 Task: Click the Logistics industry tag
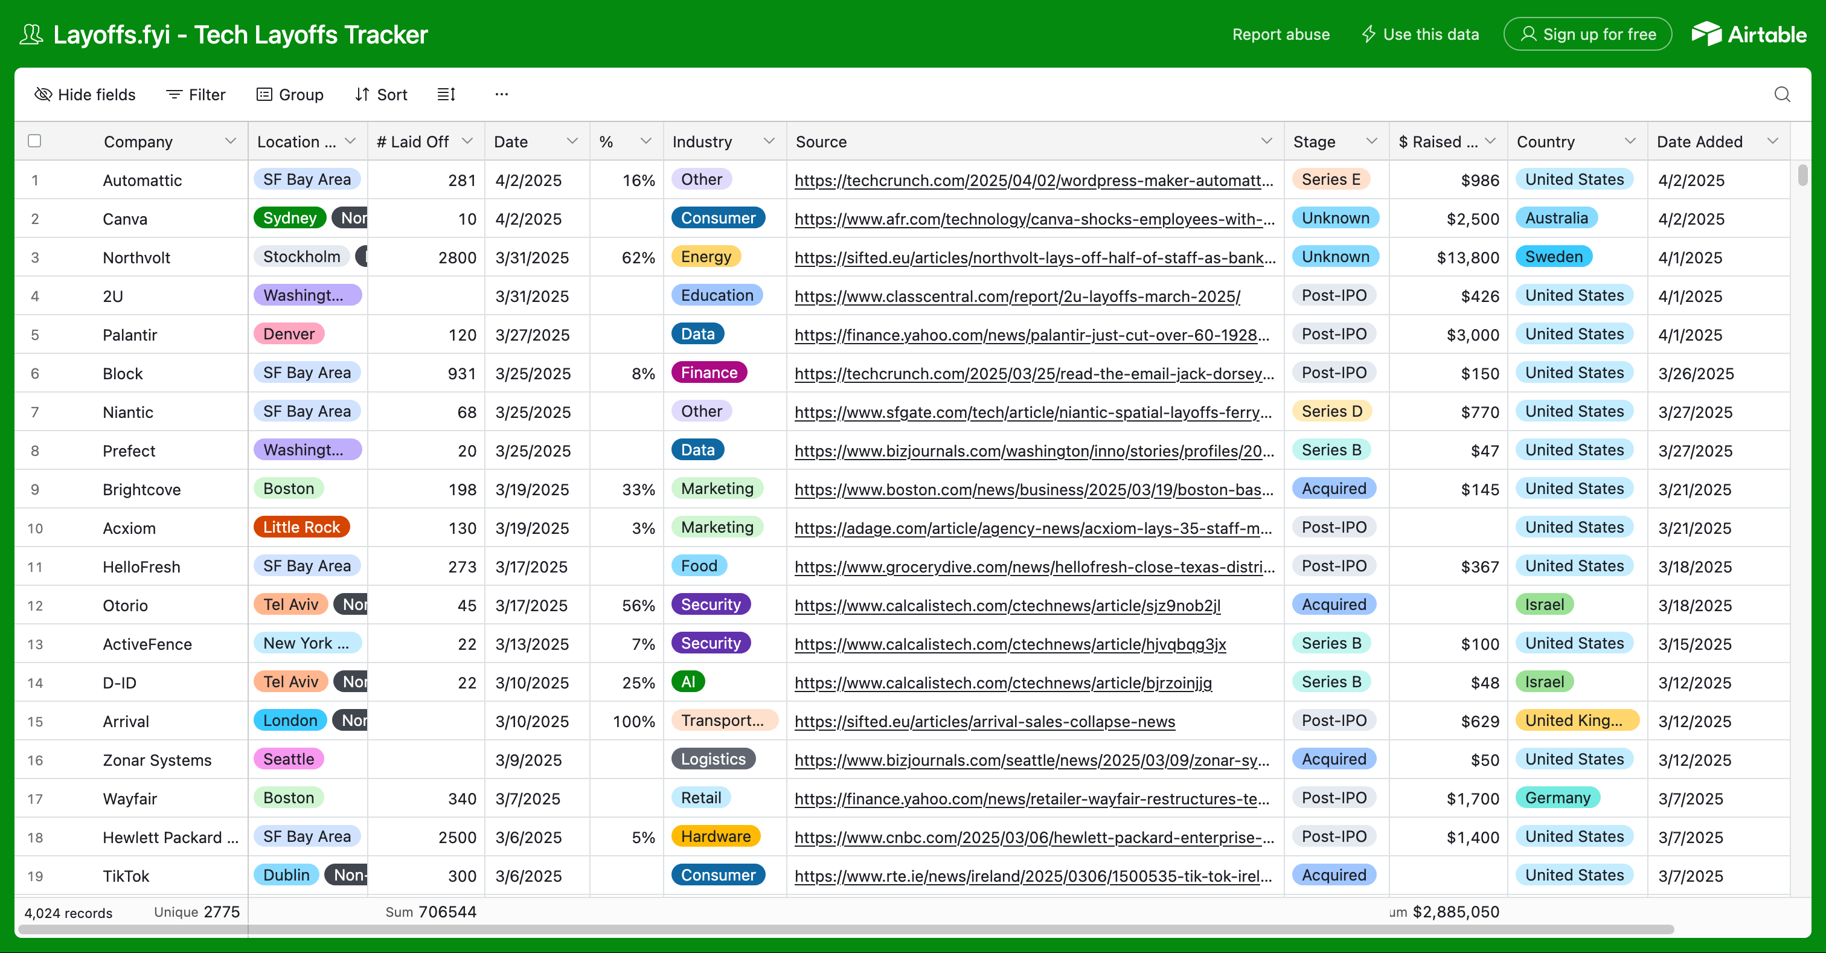tap(713, 759)
